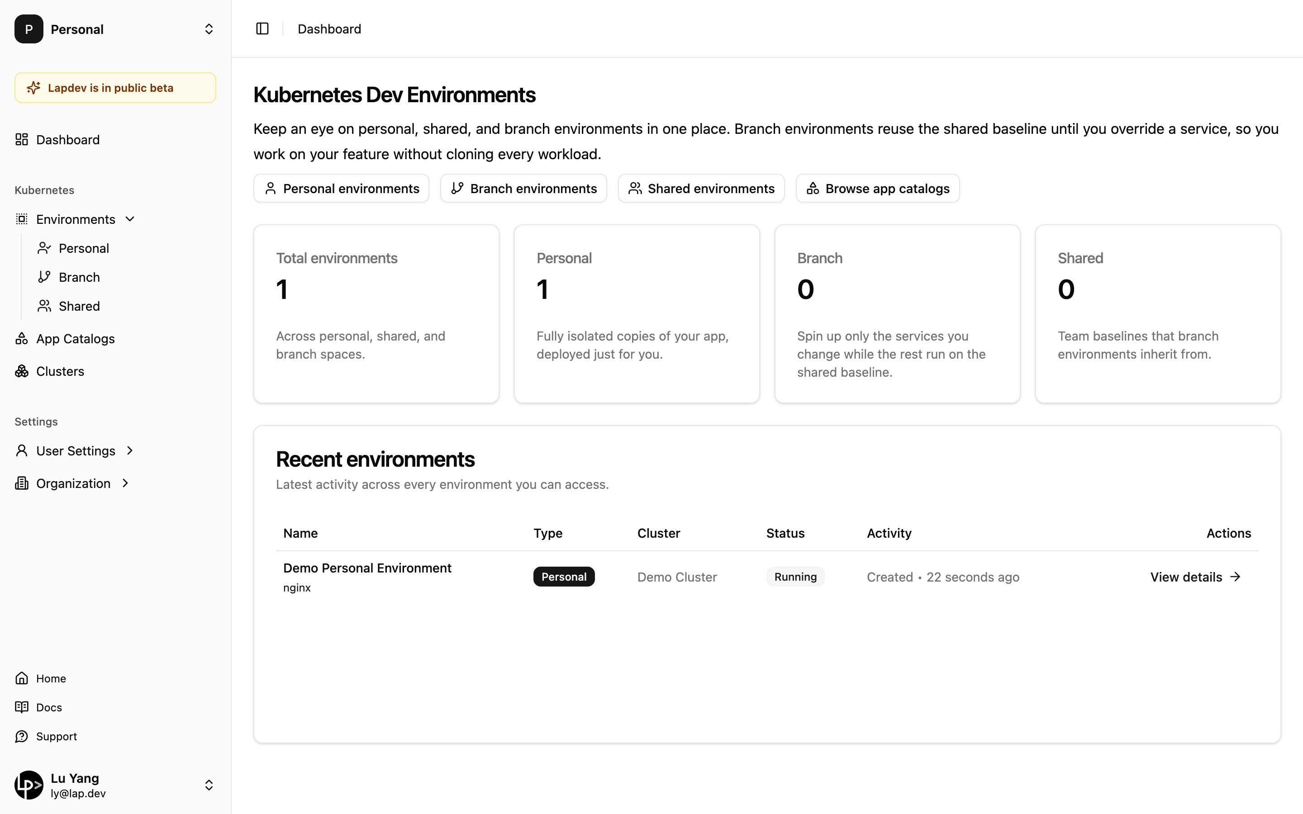
Task: Click the Browse app catalogs button
Action: coord(878,189)
